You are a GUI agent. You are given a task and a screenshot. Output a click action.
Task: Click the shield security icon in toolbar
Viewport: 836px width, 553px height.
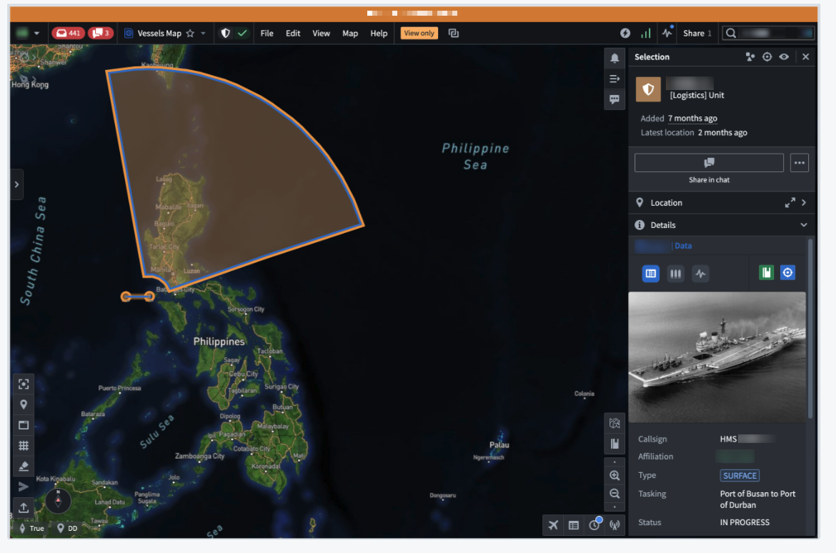pyautogui.click(x=226, y=33)
